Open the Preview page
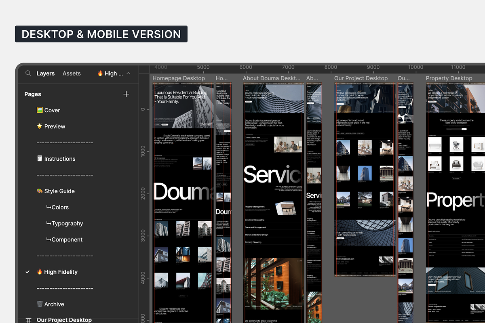 51,126
